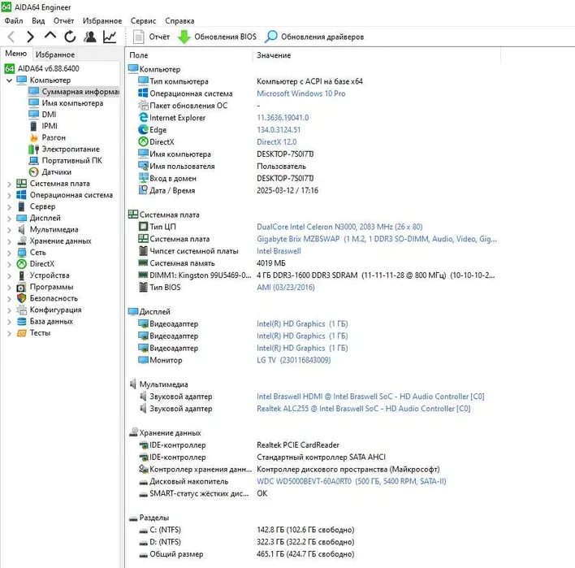Expand the Мультимедиа tree node
Screen dimensions: 575x568
click(9, 230)
